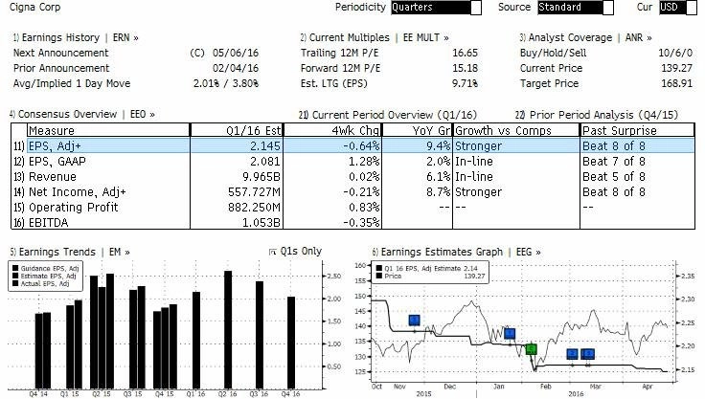Click the Measure column header

click(x=108, y=130)
